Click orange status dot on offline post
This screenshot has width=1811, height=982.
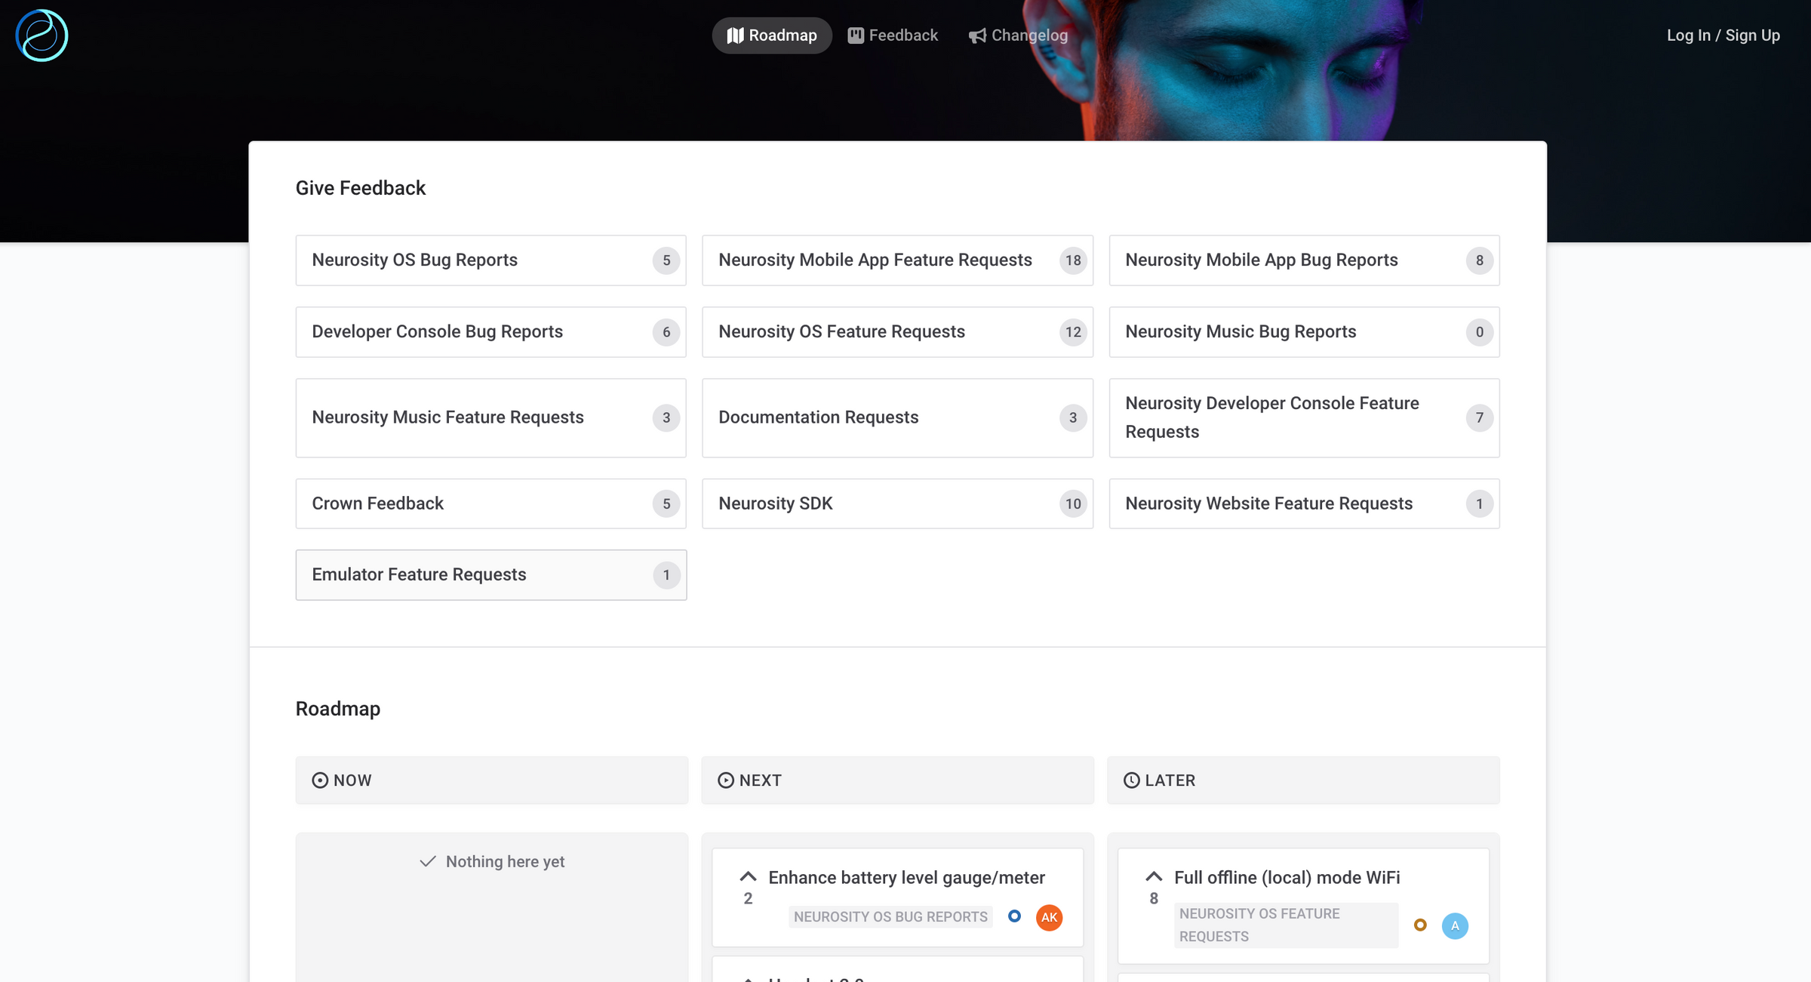[x=1419, y=925]
